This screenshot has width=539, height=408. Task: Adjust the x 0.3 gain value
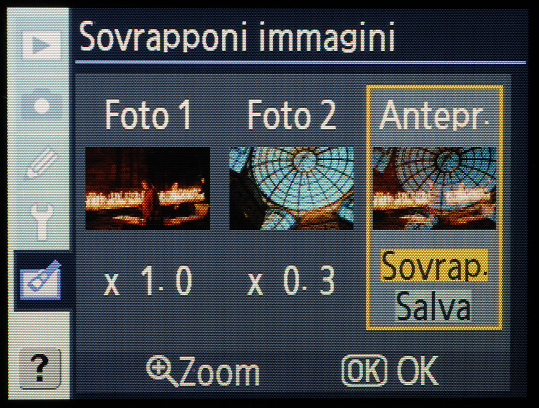291,281
